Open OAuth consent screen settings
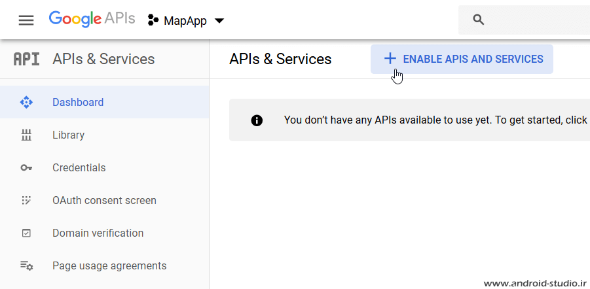This screenshot has width=590, height=289. [105, 200]
